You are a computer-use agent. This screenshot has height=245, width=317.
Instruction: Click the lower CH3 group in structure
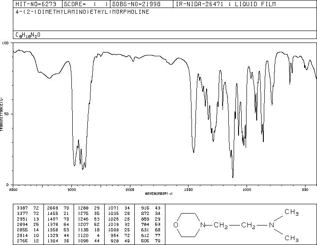pos(292,238)
